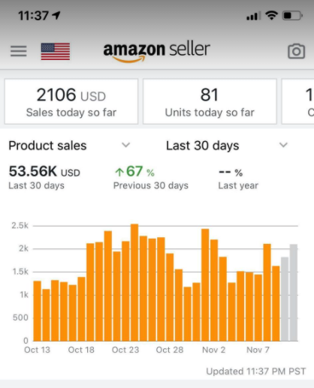
Task: Expand the Last 30 days dropdown chevron
Action: 283,145
